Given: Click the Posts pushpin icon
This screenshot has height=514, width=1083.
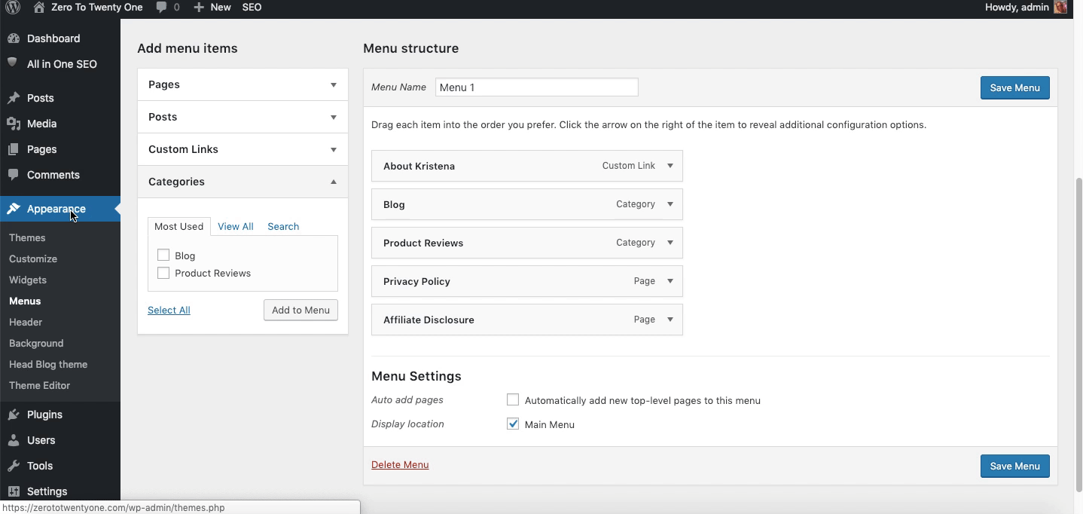Looking at the screenshot, I should (14, 98).
